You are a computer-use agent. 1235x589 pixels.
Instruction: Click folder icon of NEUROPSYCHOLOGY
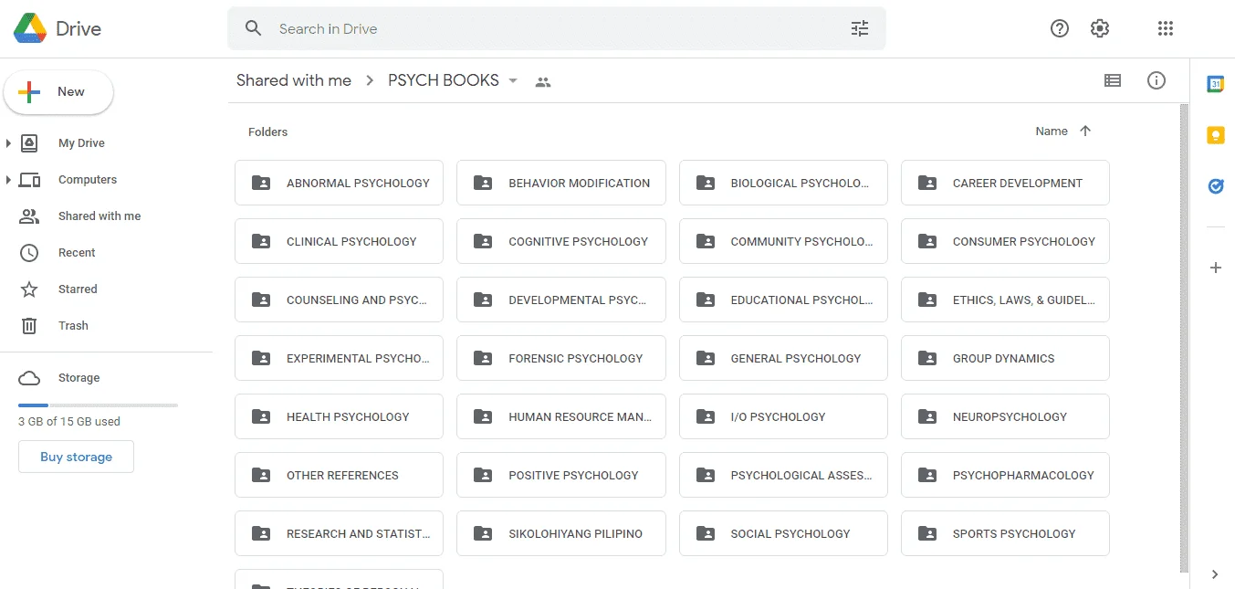coord(927,416)
